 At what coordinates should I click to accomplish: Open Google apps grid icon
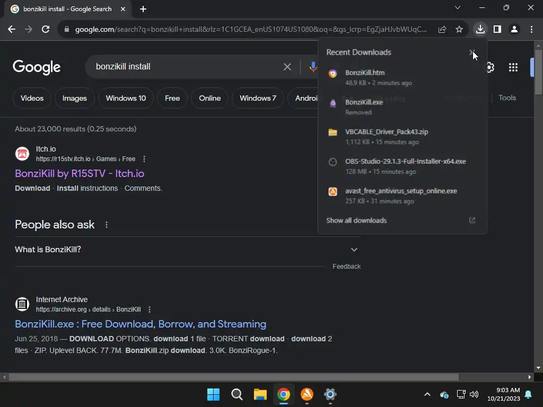coord(513,67)
